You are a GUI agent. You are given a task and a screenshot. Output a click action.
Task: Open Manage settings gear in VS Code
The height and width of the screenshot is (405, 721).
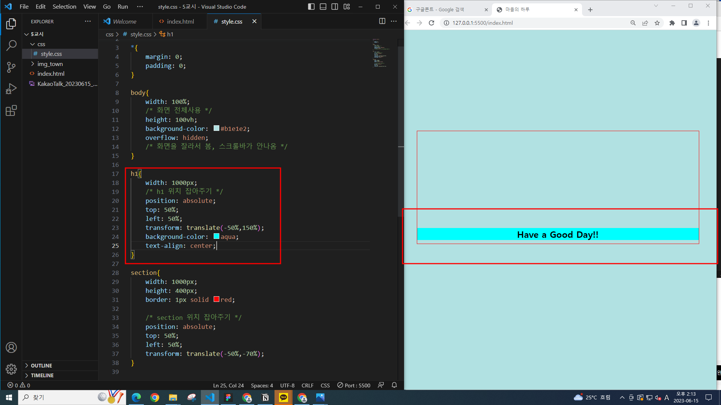coord(11,369)
